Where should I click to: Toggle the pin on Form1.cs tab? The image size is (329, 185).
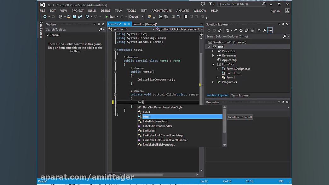point(124,24)
